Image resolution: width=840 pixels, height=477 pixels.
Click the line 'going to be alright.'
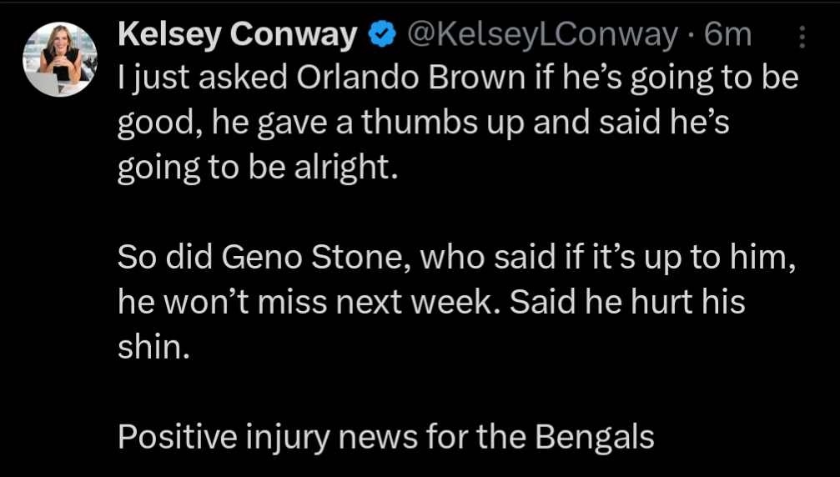pyautogui.click(x=259, y=169)
